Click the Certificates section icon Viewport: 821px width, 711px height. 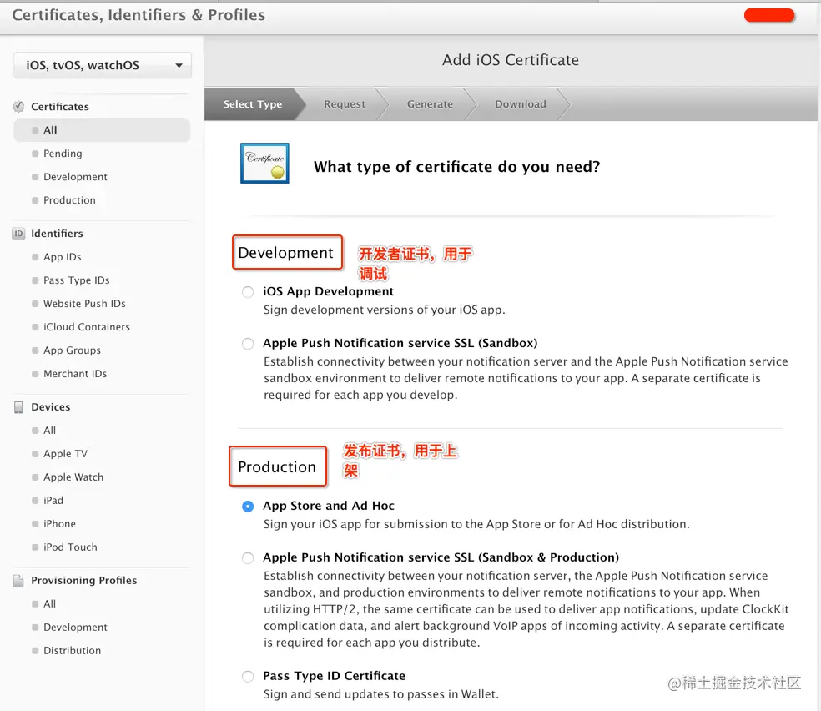18,107
